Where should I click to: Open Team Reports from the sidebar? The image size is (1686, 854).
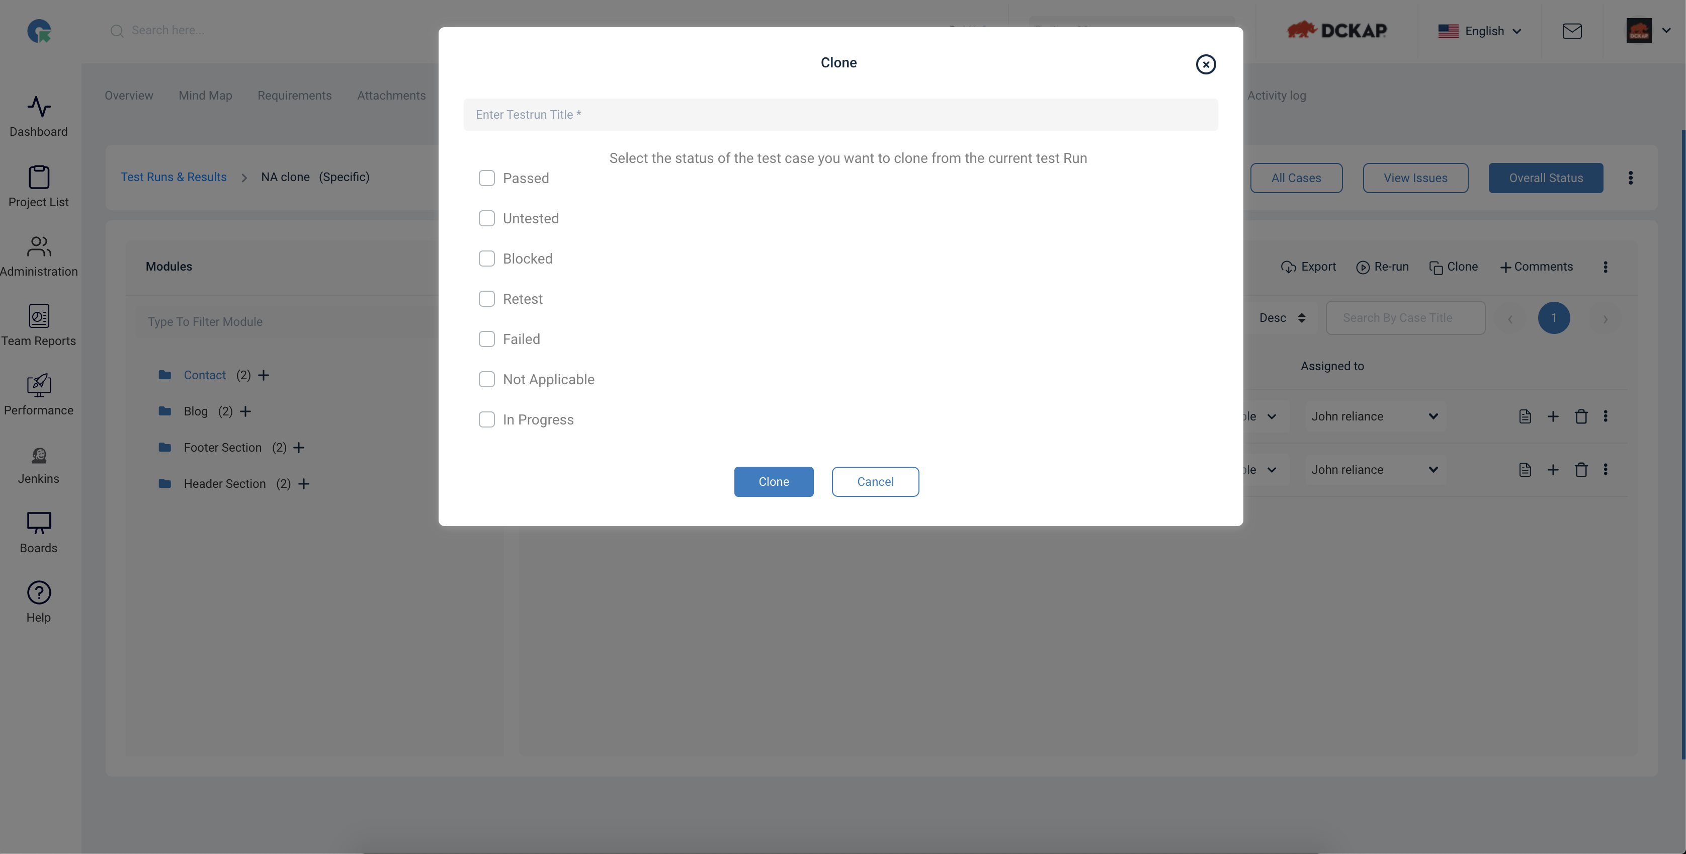coord(39,325)
